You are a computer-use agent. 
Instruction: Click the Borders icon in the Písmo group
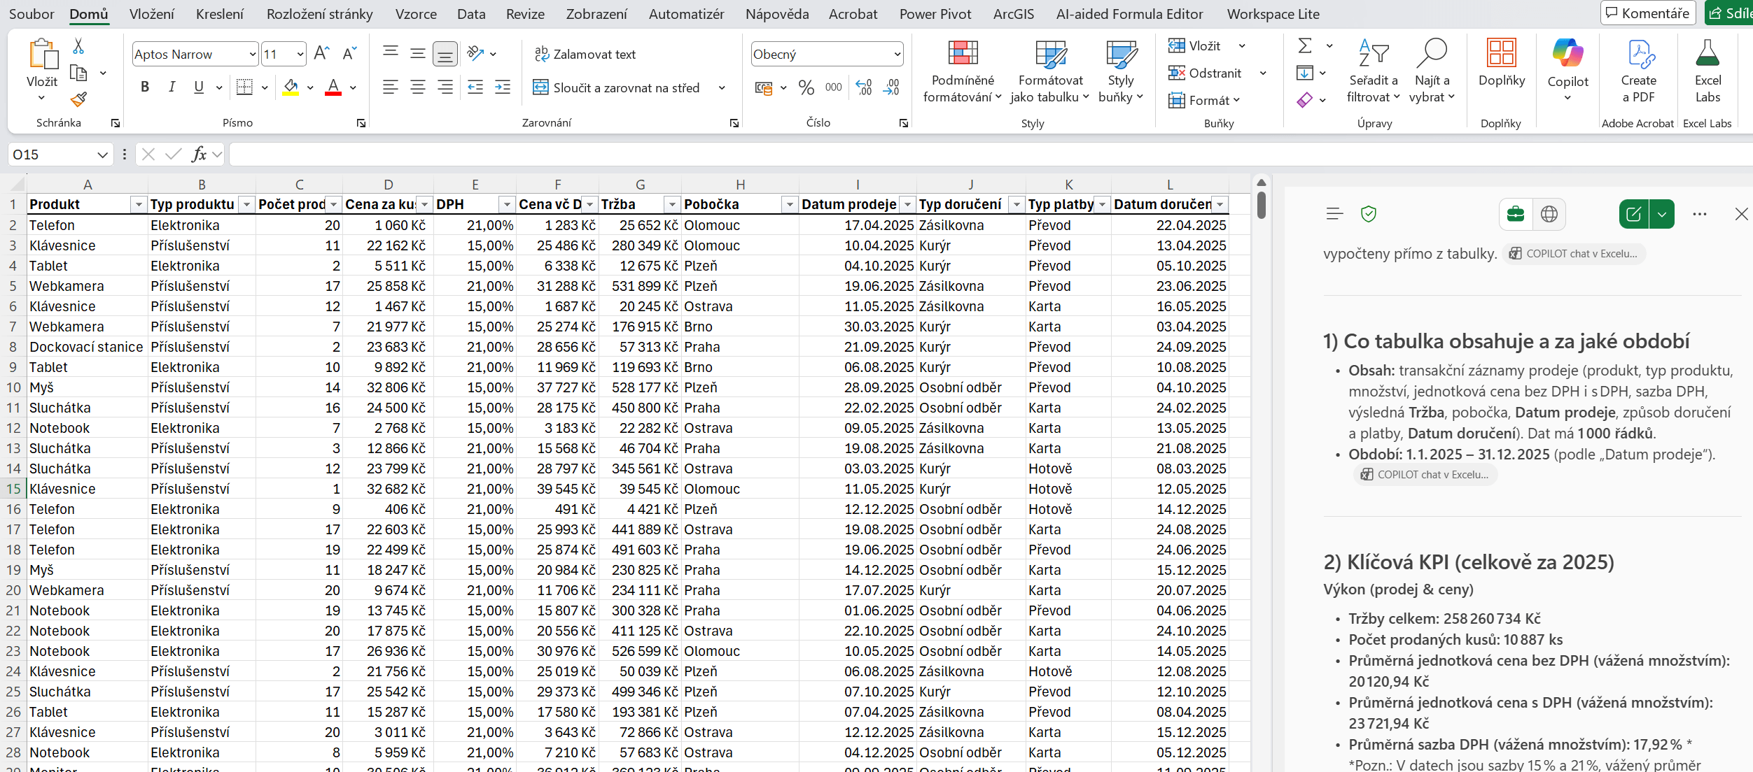[x=244, y=87]
